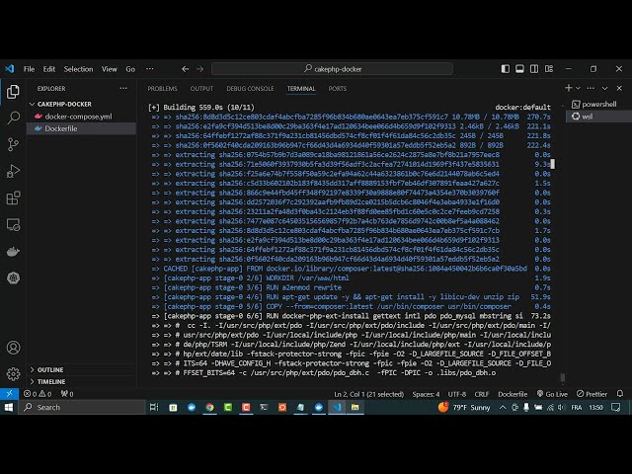The image size is (632, 474).
Task: Click the VS Code logo icon
Action: 10,69
